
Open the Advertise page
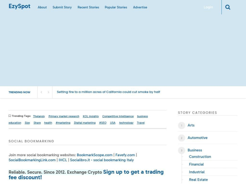tap(140, 7)
